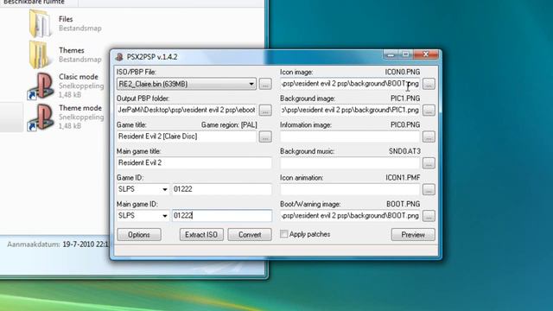553x311 pixels.
Task: Click the PSX2PSP title bar app icon
Action: (119, 57)
